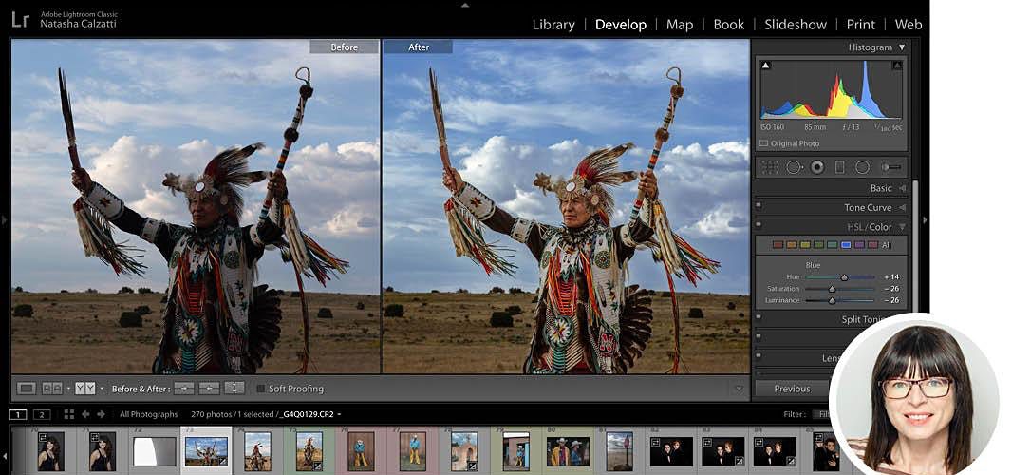This screenshot has height=475, width=1012.
Task: Select the purple color swatch
Action: pyautogui.click(x=859, y=245)
